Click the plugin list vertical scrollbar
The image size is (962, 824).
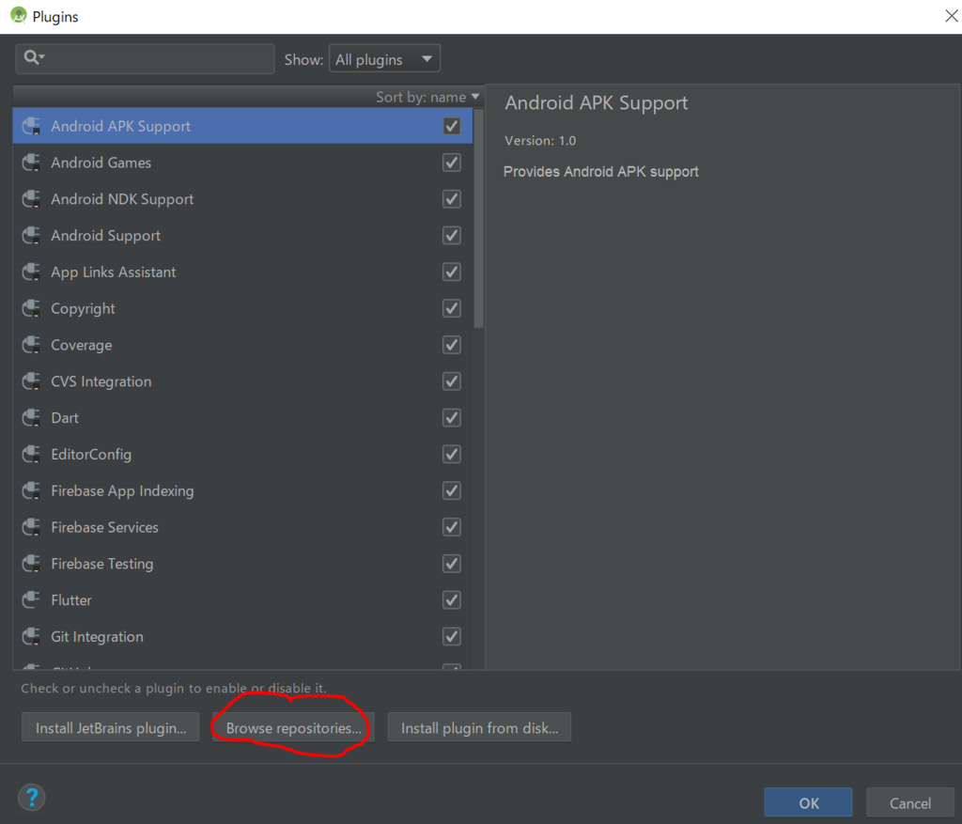[x=478, y=218]
